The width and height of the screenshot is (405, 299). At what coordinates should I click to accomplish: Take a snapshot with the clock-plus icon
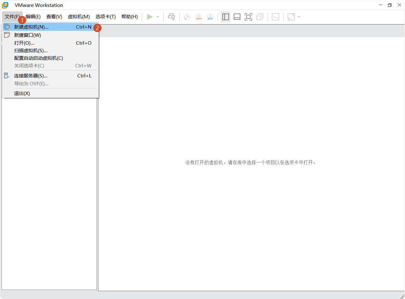187,17
